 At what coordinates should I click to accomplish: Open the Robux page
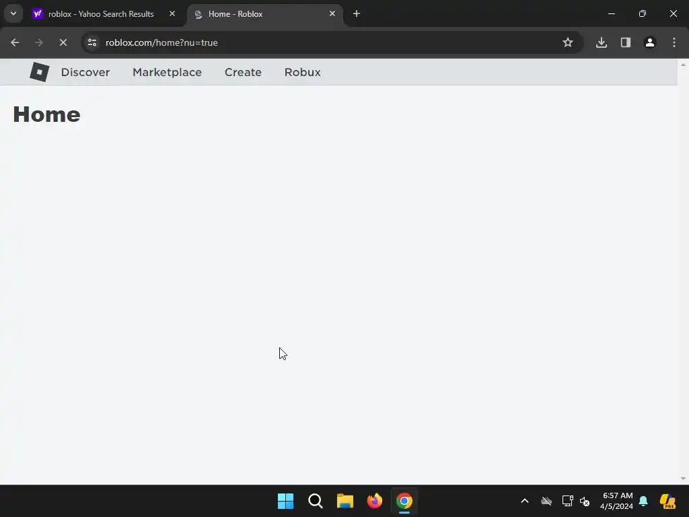point(302,72)
